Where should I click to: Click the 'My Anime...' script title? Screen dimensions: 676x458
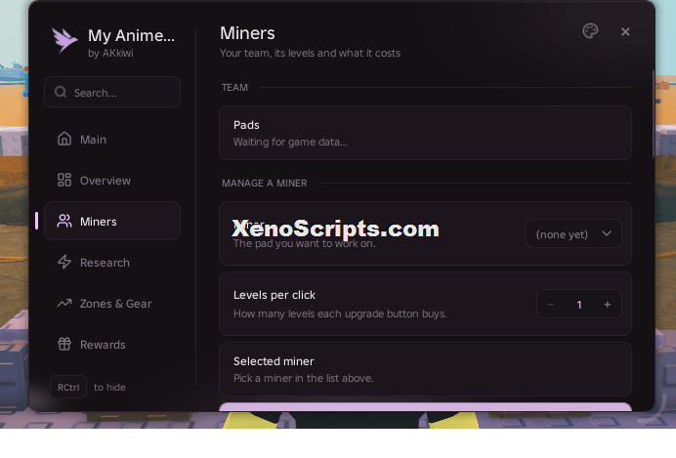click(x=131, y=35)
